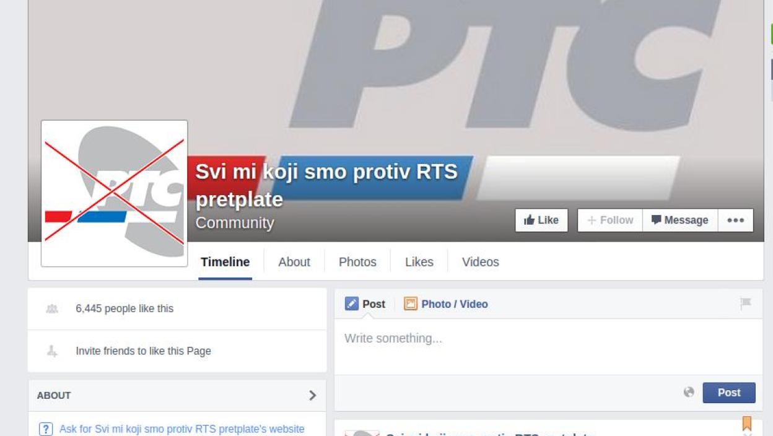Select the Timeline tab
Image resolution: width=773 pixels, height=436 pixels.
point(225,262)
